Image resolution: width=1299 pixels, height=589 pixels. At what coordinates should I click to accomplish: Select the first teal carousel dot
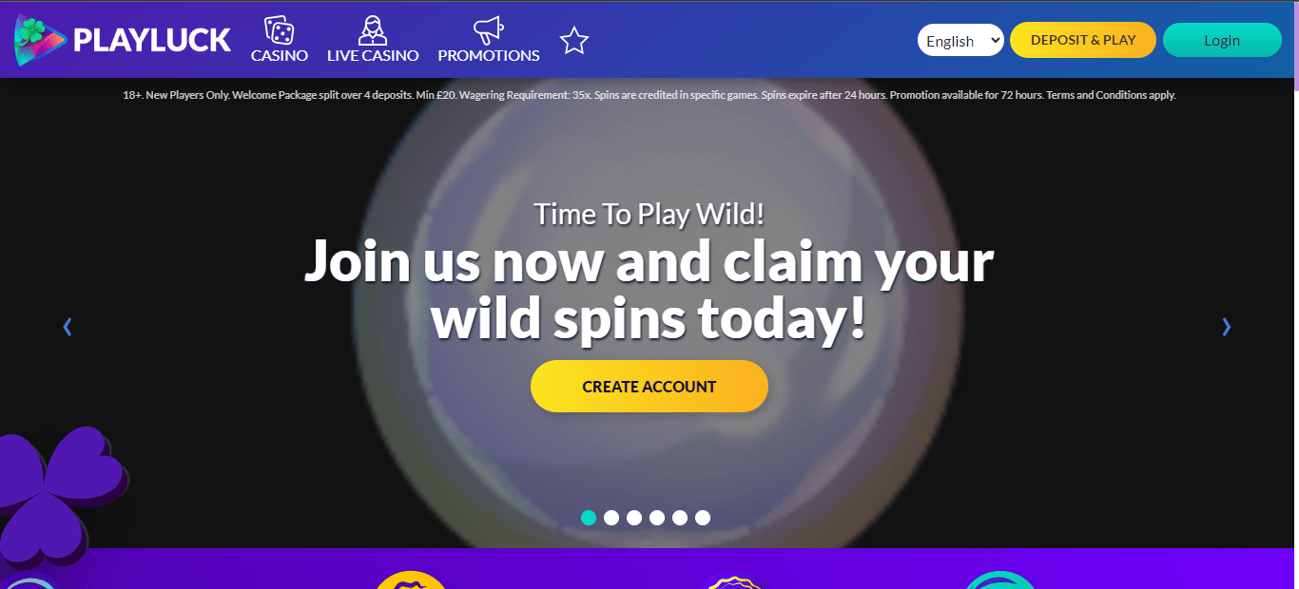point(589,518)
